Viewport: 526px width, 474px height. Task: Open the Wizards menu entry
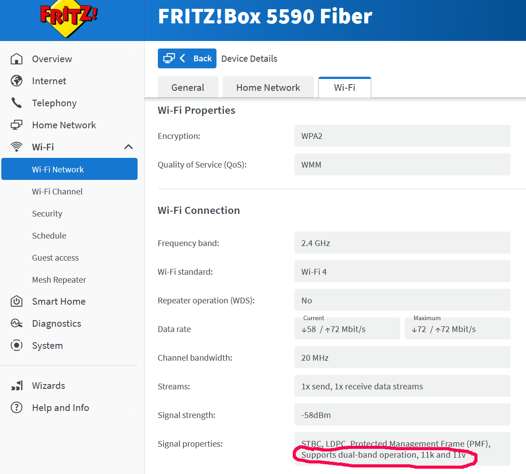point(48,385)
